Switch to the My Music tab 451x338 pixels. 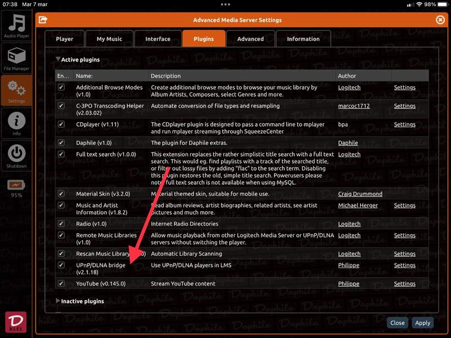coord(109,39)
